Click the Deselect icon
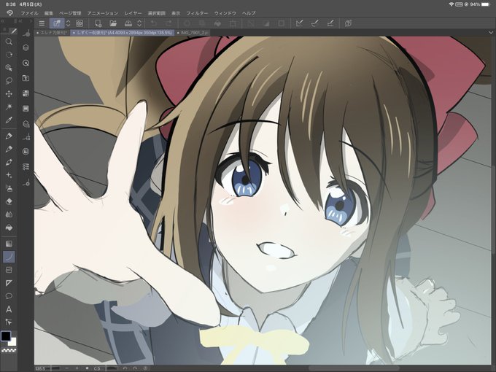The height and width of the screenshot is (372, 496). (251, 23)
